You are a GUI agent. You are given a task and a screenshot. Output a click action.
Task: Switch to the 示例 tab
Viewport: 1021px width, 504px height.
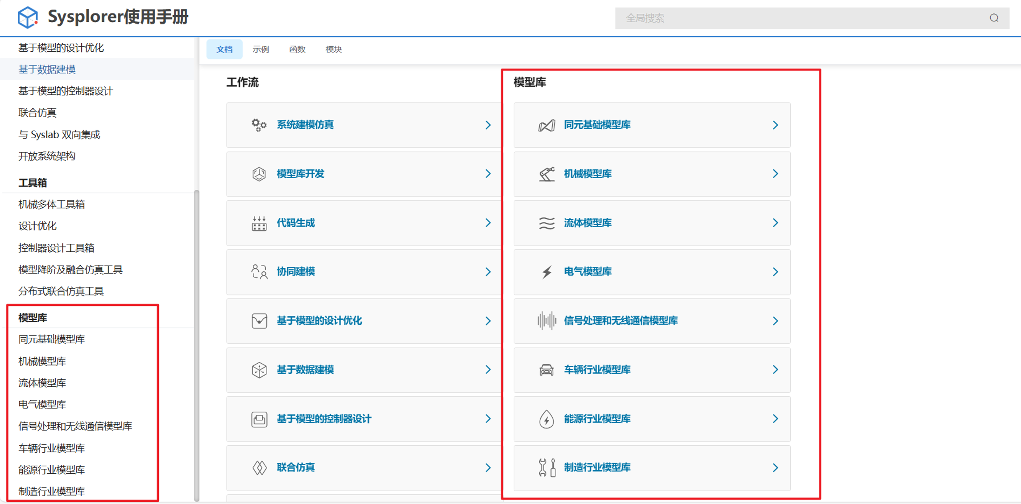click(x=260, y=49)
